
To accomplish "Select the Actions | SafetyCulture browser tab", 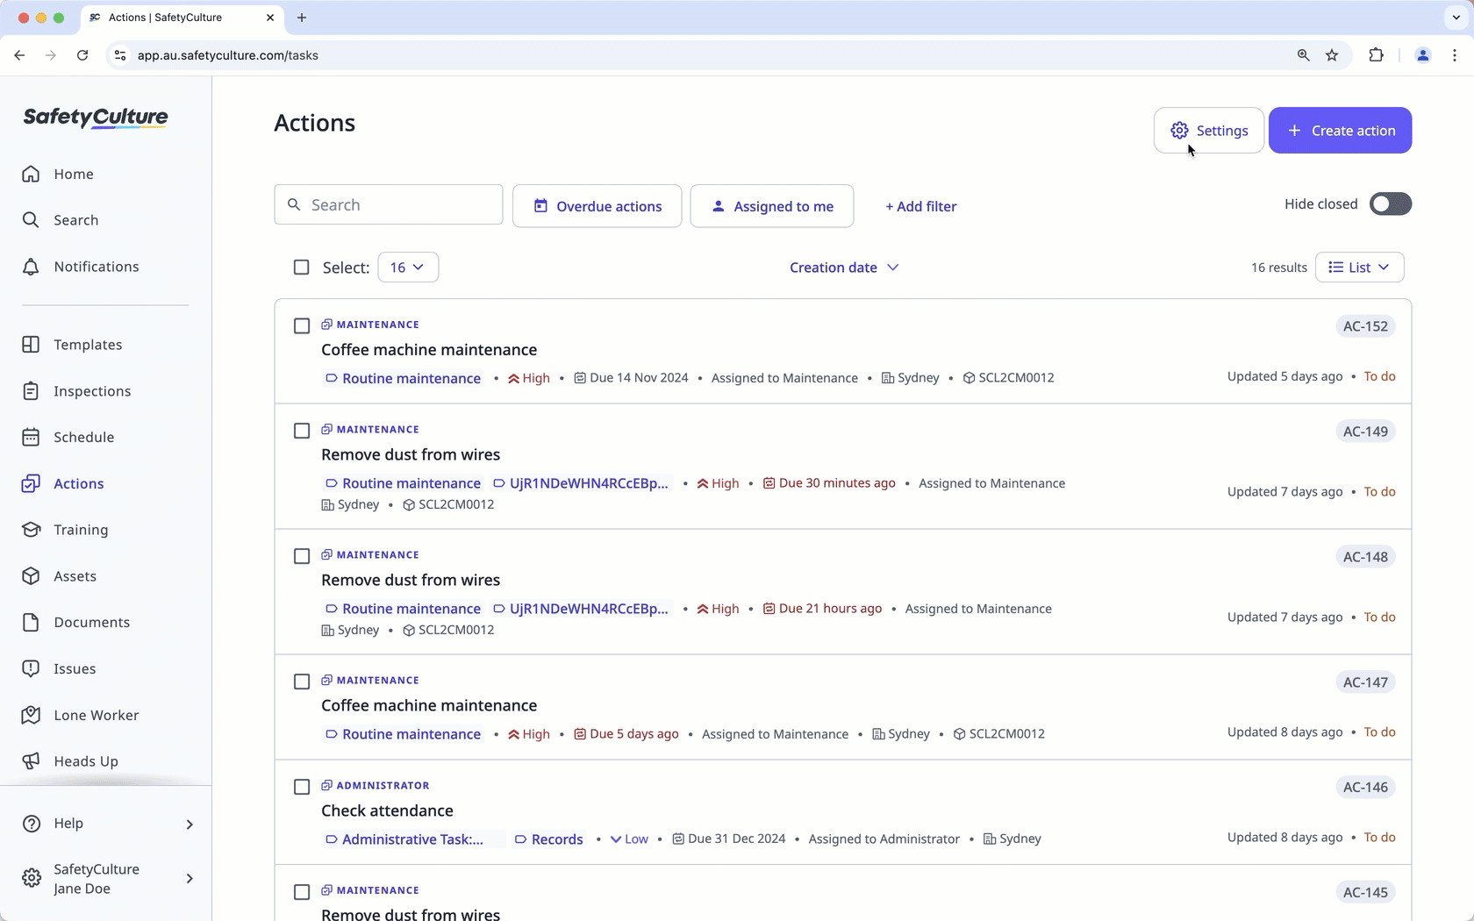I will 182,18.
